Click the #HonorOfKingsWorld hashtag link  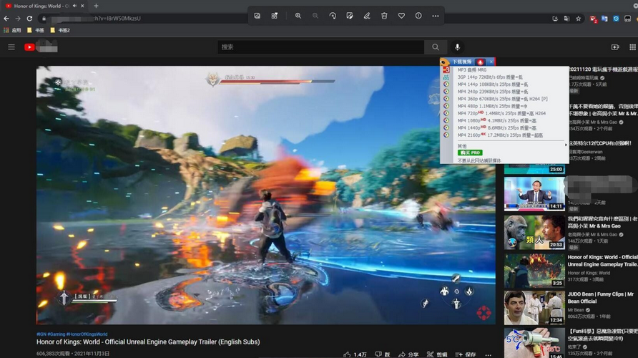[87, 334]
